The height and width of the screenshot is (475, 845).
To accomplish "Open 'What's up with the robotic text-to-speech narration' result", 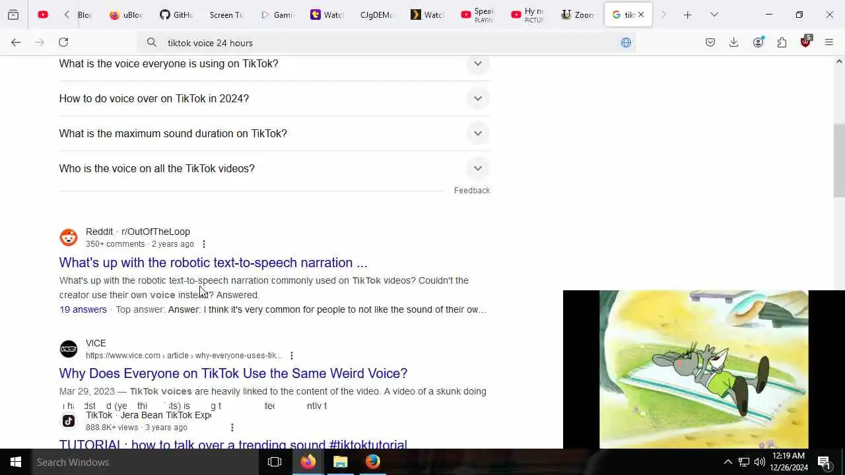I will (213, 263).
